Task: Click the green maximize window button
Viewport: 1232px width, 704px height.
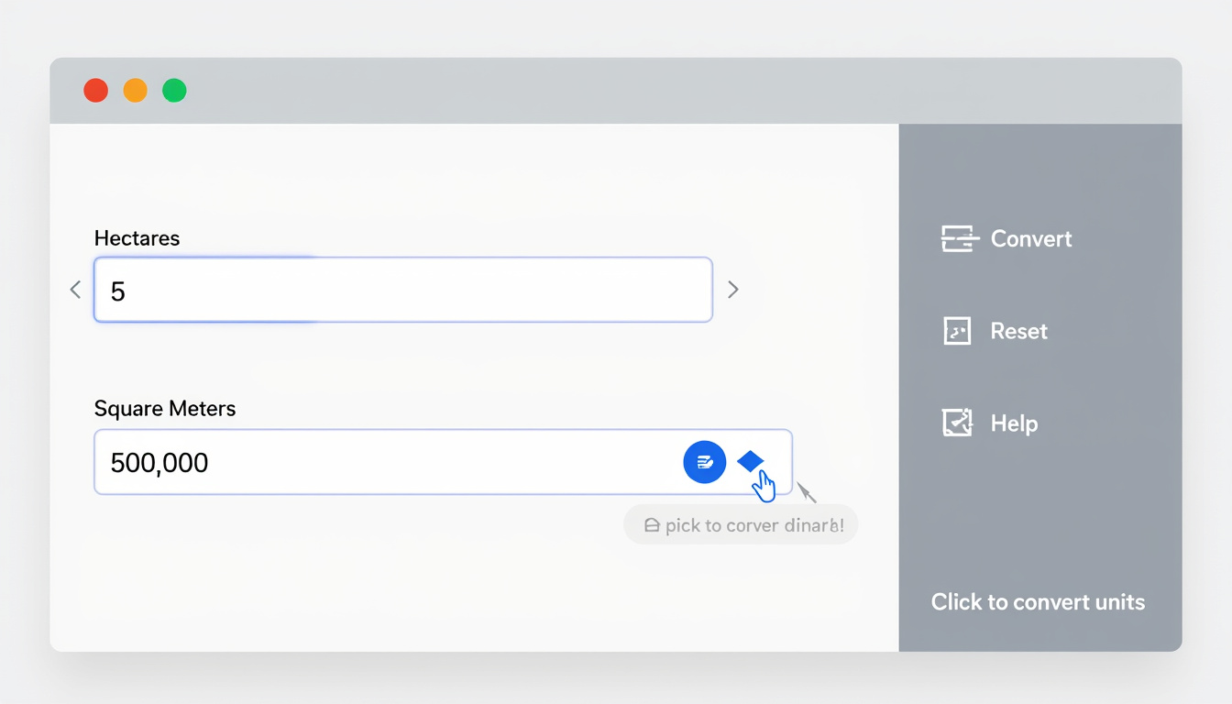Action: pyautogui.click(x=174, y=91)
